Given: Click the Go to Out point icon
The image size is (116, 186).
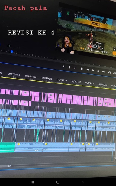Looking at the screenshot, I should pos(103,72).
